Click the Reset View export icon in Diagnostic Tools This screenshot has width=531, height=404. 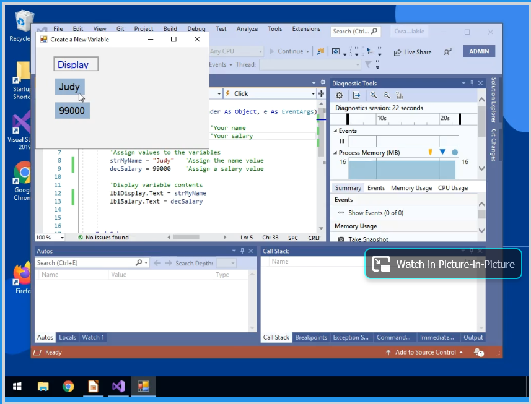coord(356,95)
